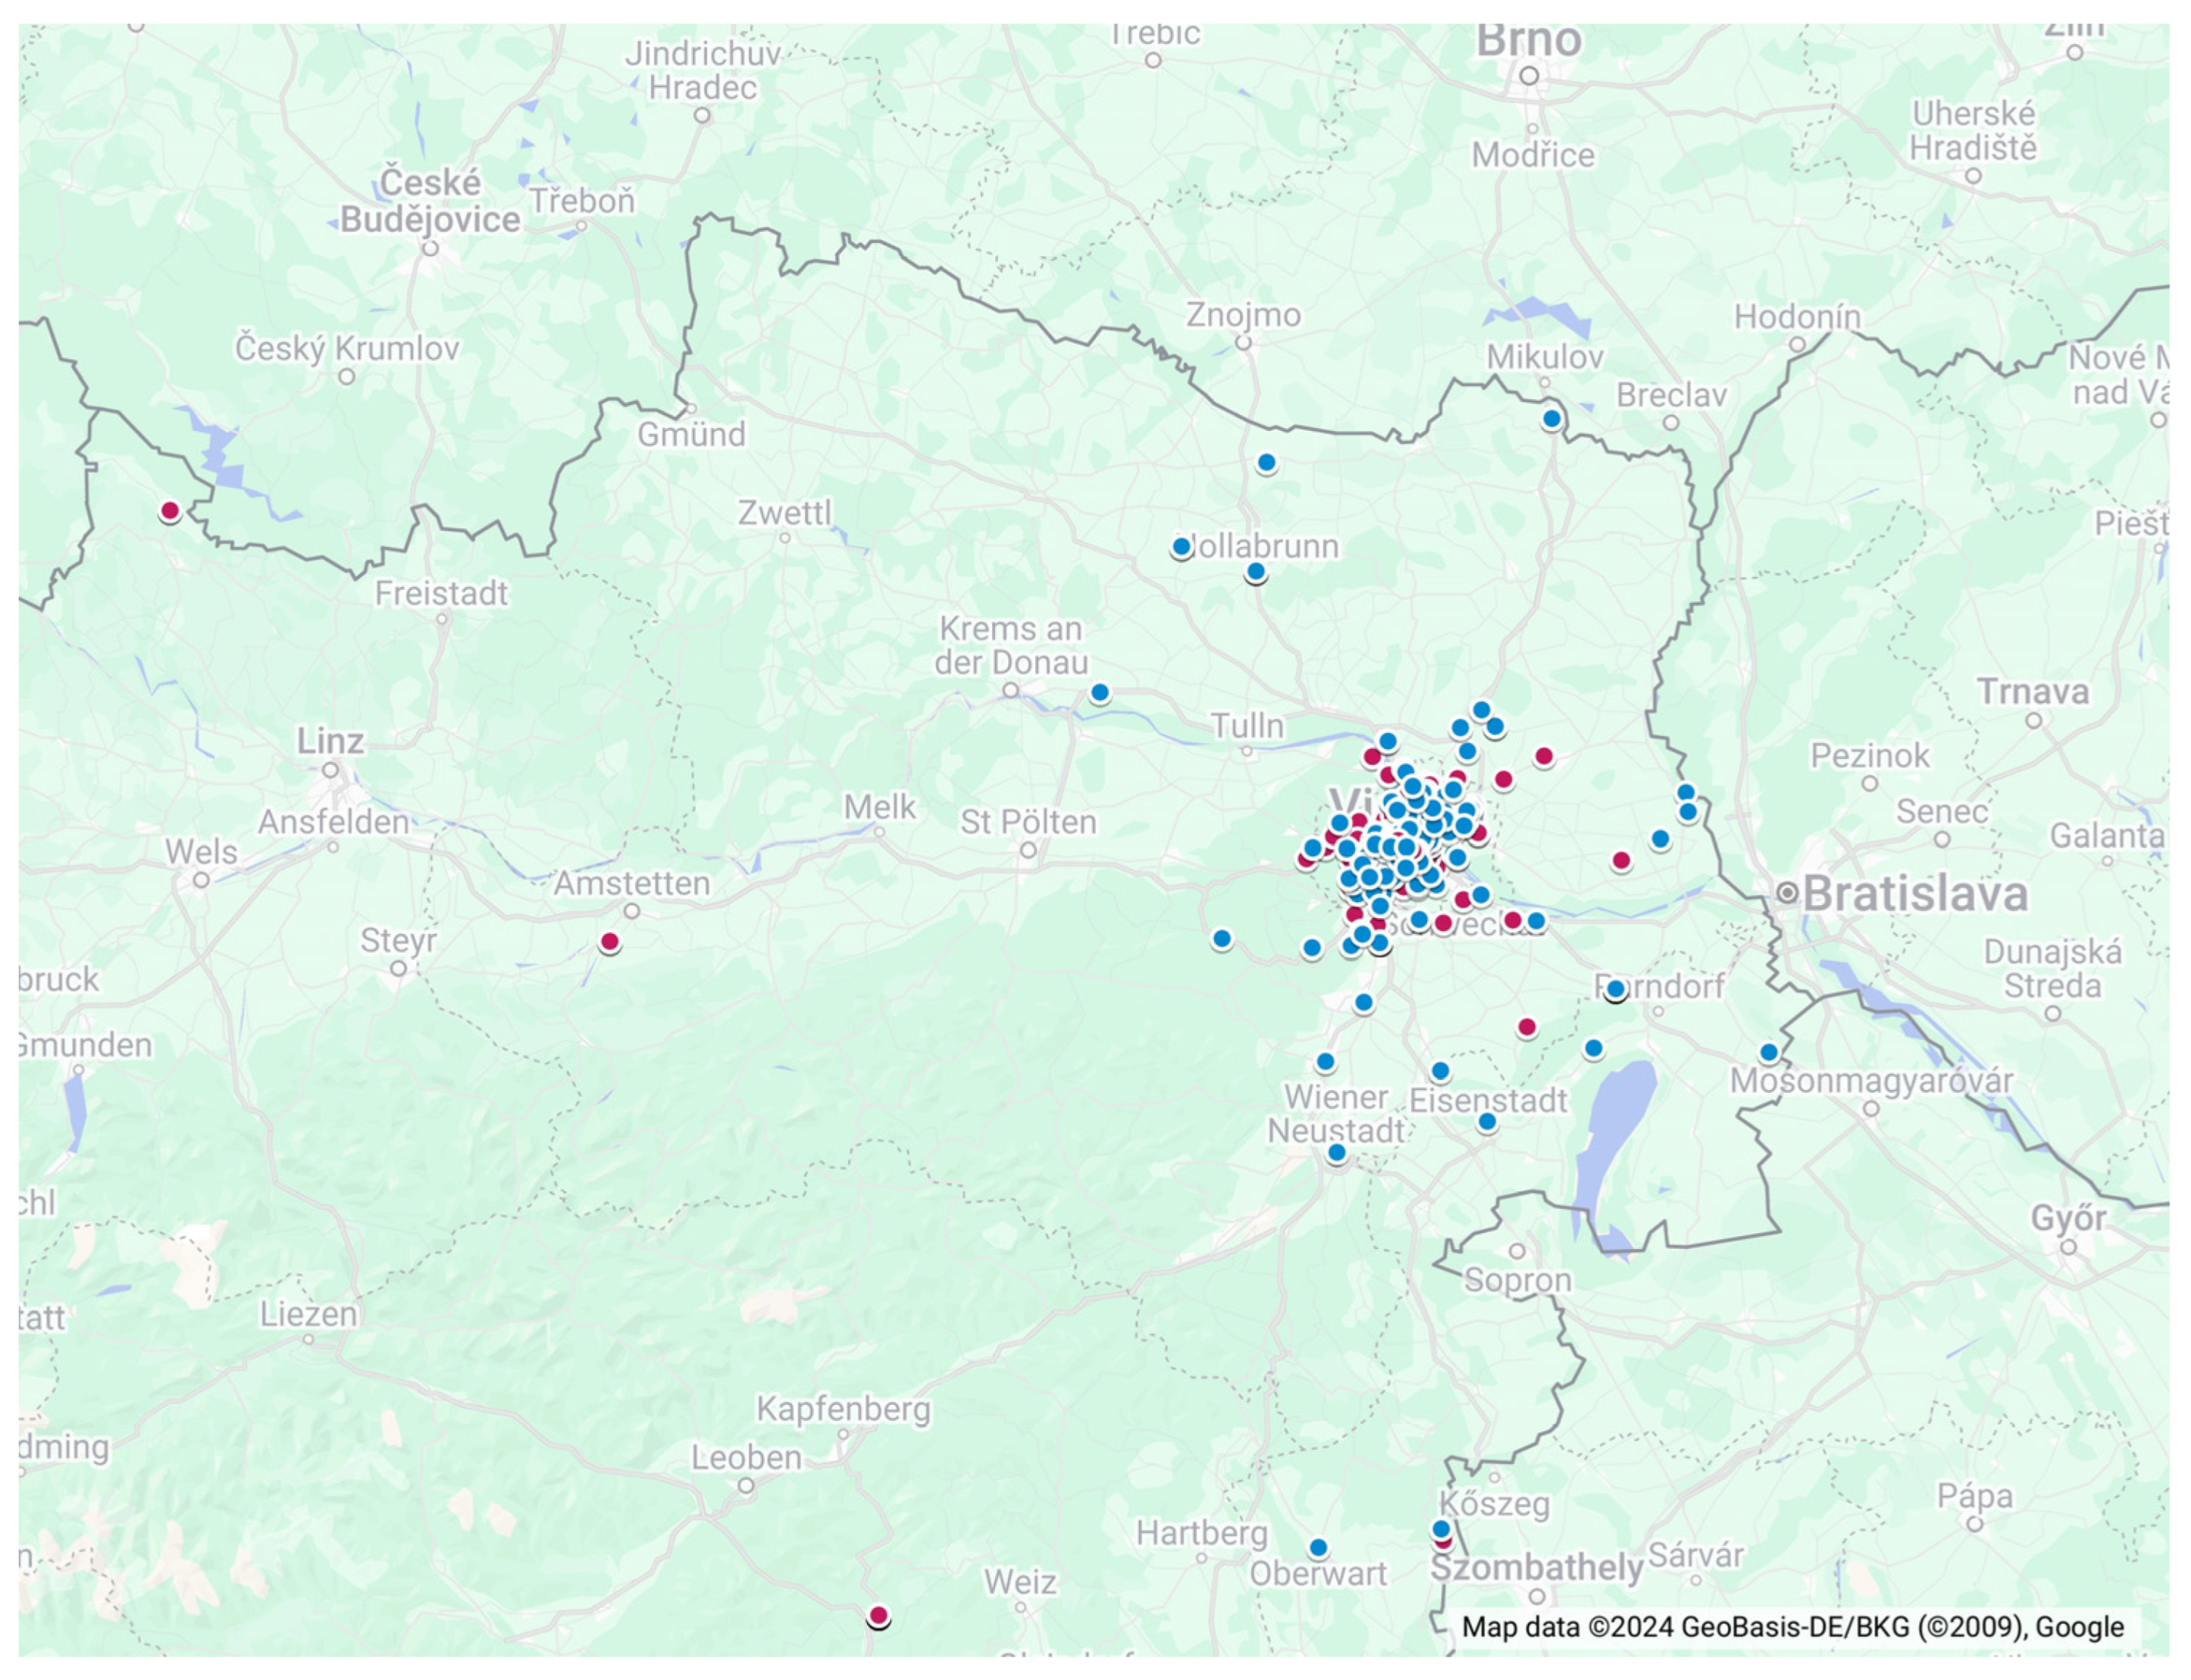
Task: Select the blue marker at Wiener Neustadt
Action: pyautogui.click(x=1337, y=1153)
